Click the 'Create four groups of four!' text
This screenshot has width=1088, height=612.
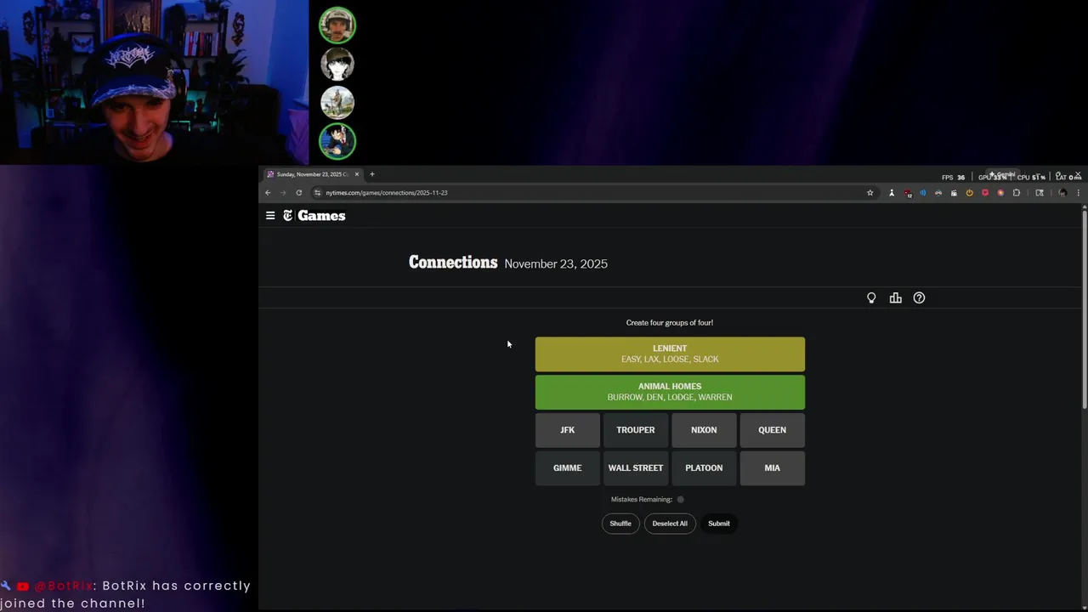(670, 323)
